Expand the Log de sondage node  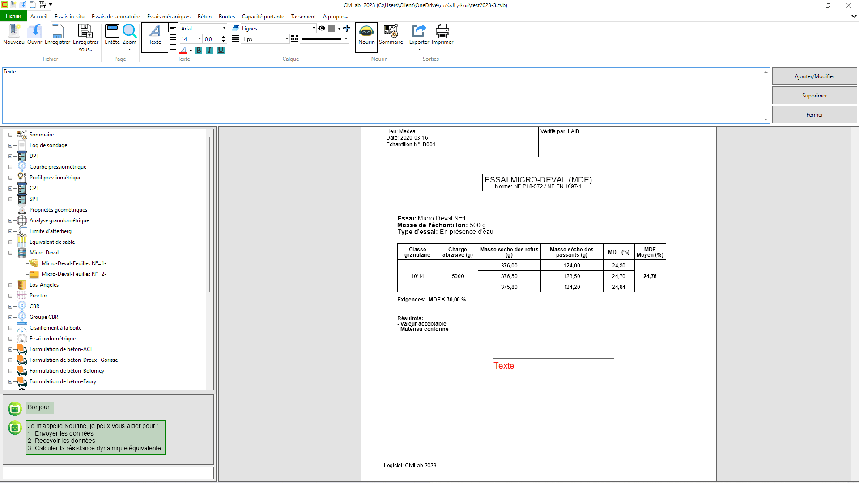pyautogui.click(x=10, y=145)
